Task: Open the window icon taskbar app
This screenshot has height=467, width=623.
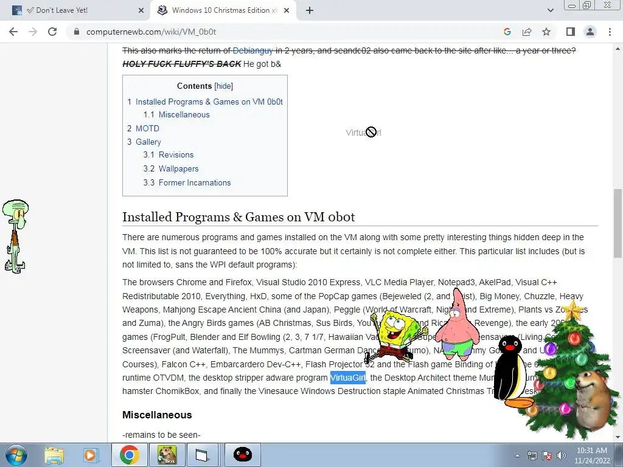Action: point(202,455)
